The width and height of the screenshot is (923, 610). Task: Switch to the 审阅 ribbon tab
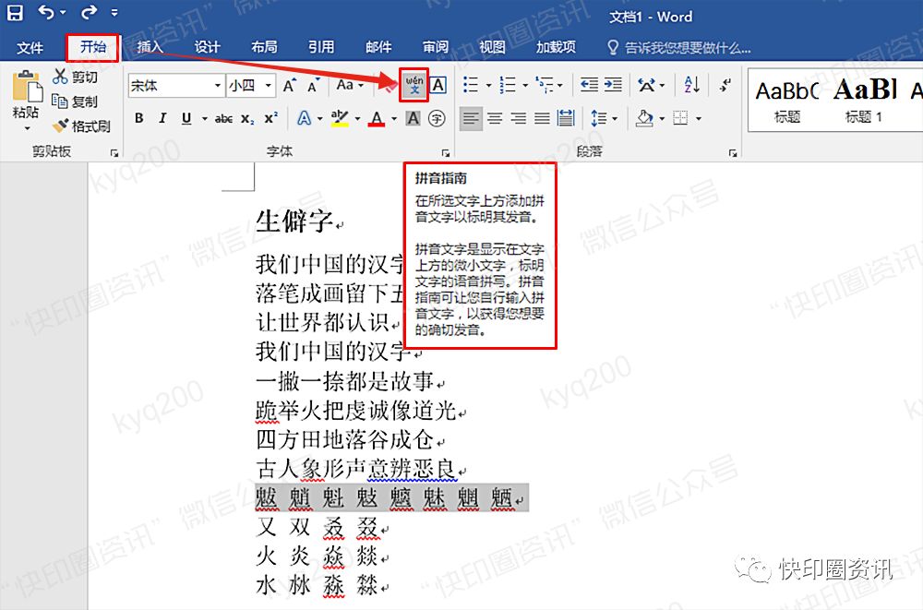coord(435,47)
